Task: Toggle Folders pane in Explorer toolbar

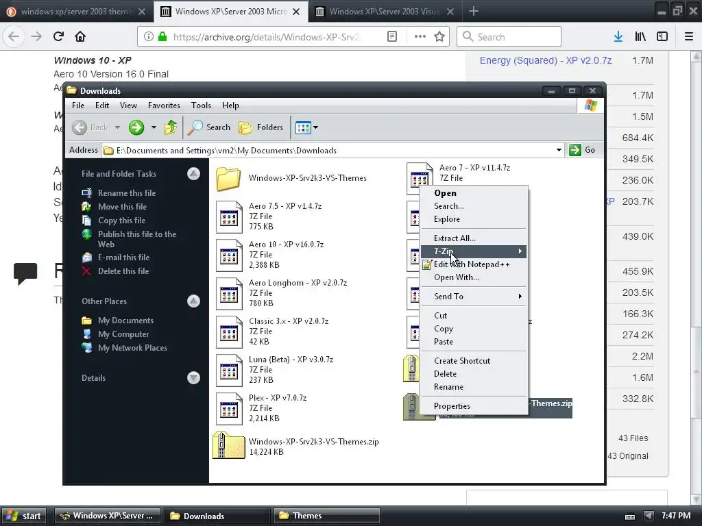Action: tap(261, 127)
